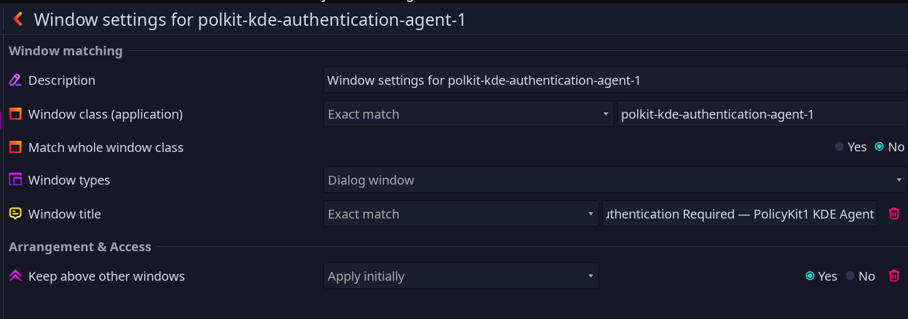This screenshot has width=908, height=319.
Task: Select Yes for Match whole window class
Action: coord(851,147)
